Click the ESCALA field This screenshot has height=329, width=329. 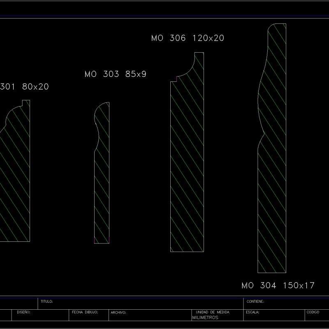tap(253, 313)
